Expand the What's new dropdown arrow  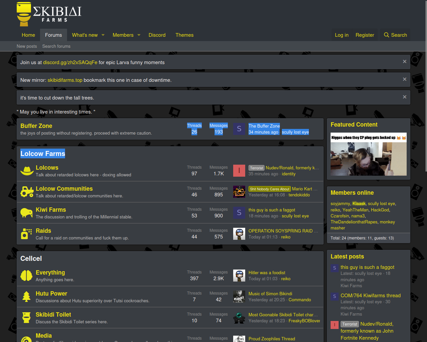point(103,35)
